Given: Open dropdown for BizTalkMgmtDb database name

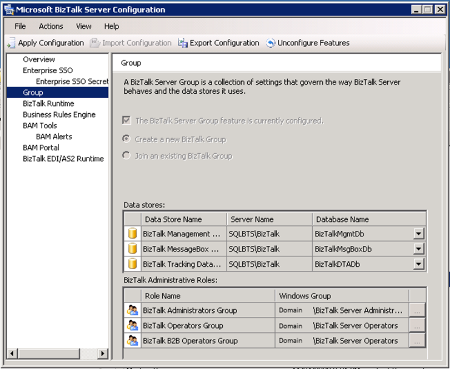Looking at the screenshot, I should pyautogui.click(x=419, y=234).
